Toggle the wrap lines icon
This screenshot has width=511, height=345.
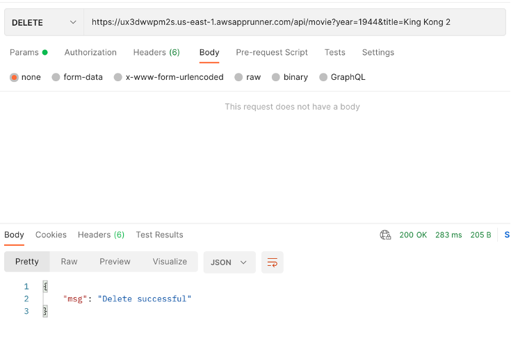(272, 262)
